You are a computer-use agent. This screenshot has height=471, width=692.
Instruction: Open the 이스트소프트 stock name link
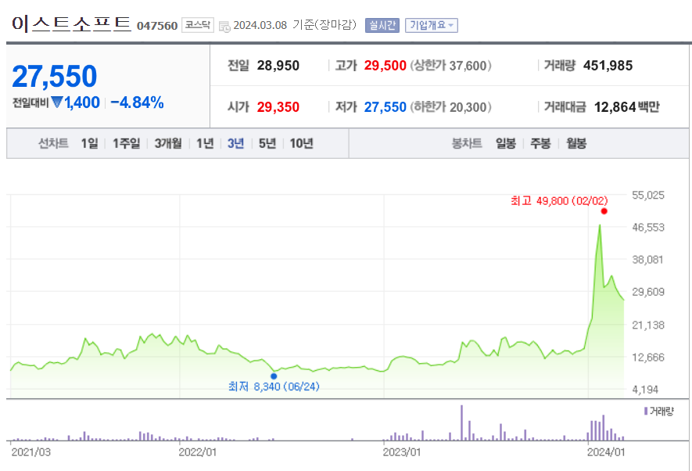(70, 23)
